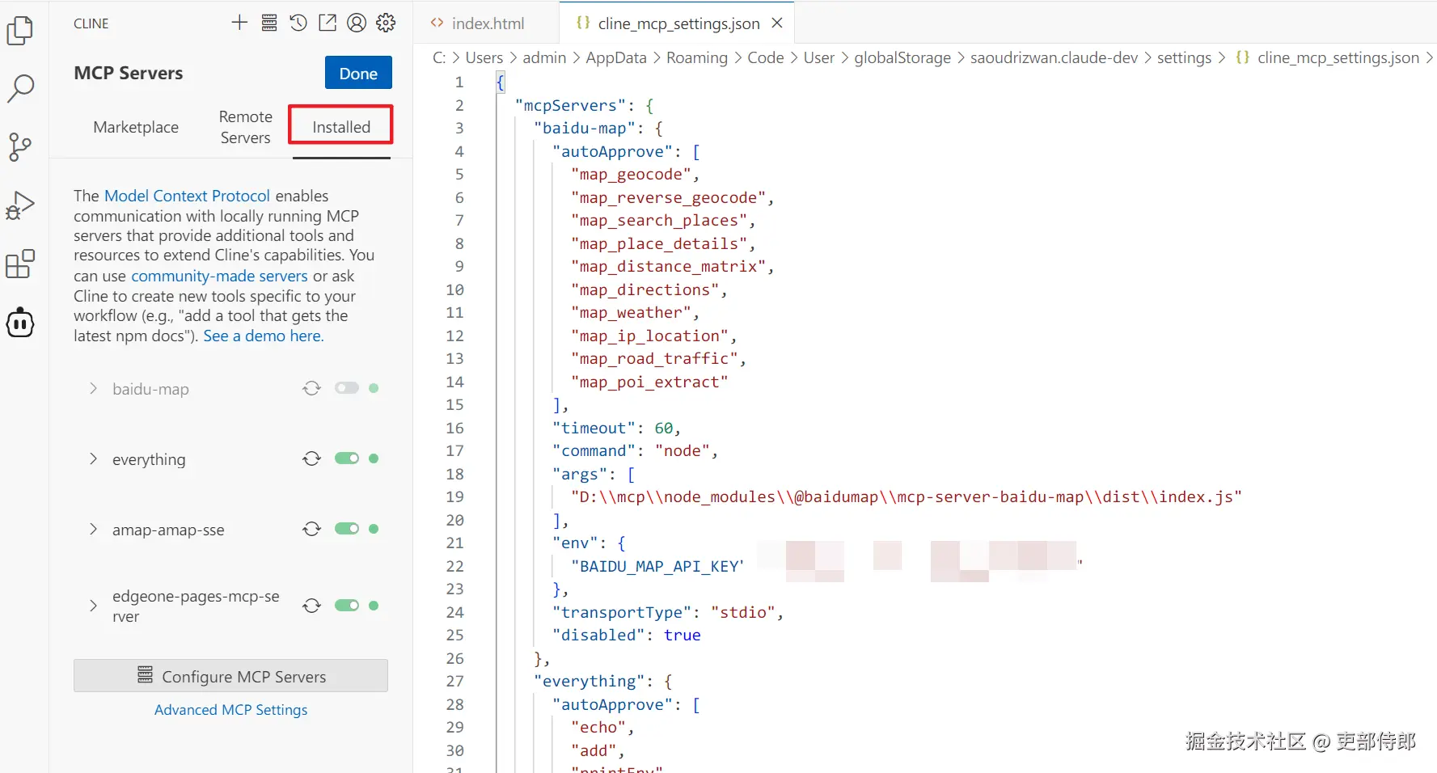This screenshot has height=773, width=1437.
Task: Open Cline settings gear
Action: pos(386,23)
